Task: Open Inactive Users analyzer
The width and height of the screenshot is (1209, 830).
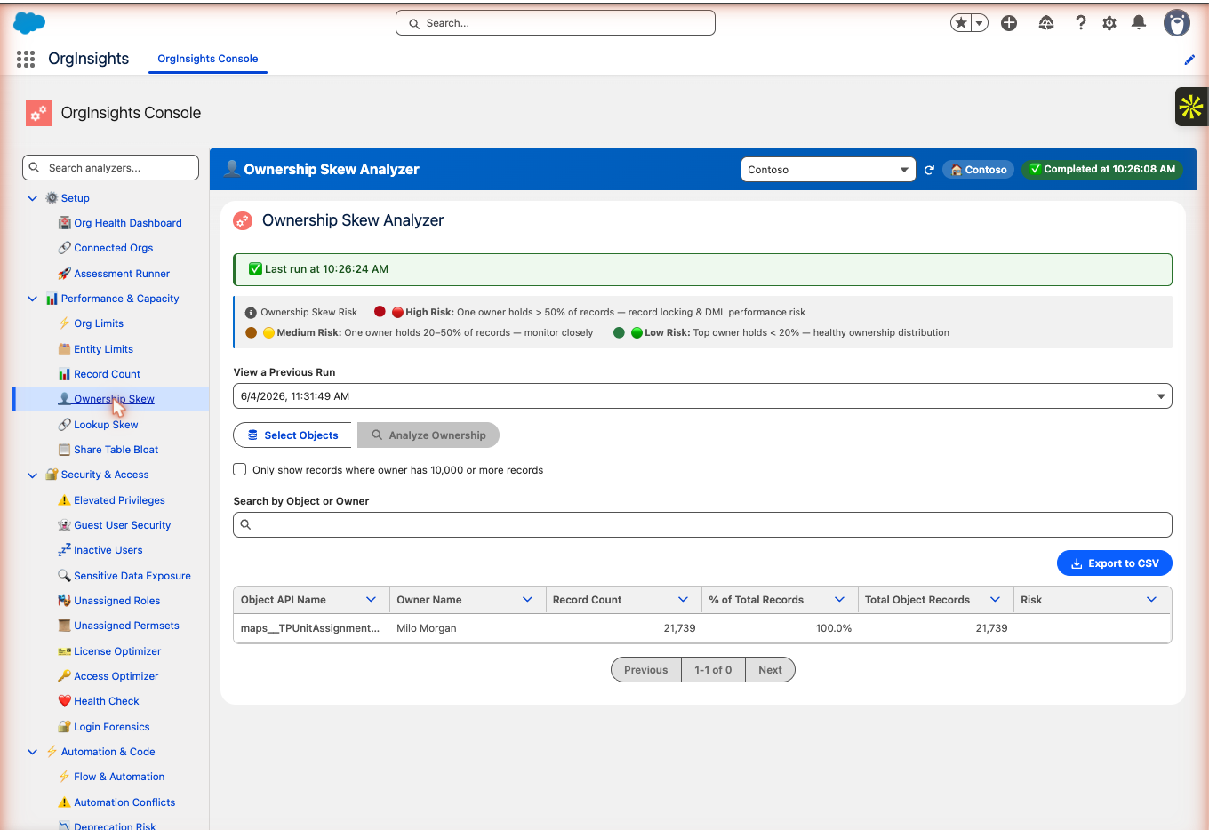Action: (108, 550)
